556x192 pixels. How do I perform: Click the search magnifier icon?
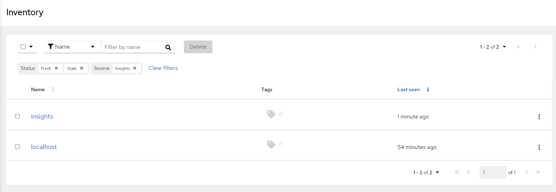(x=168, y=47)
